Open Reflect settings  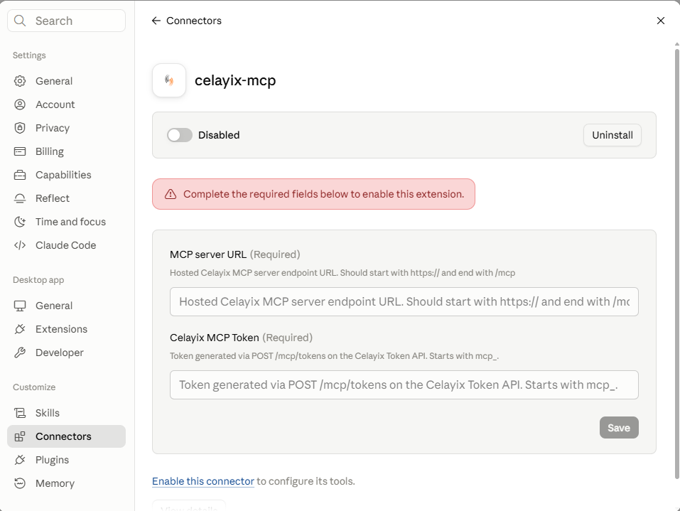click(66, 198)
